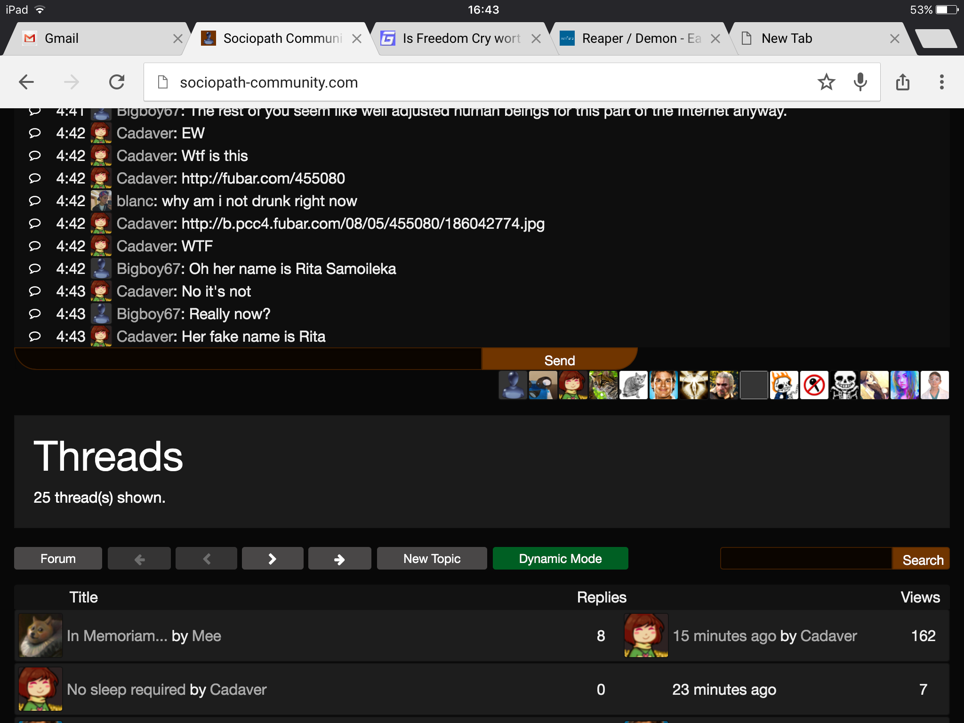964x723 pixels.
Task: Start voice search with the microphone icon
Action: pyautogui.click(x=860, y=82)
